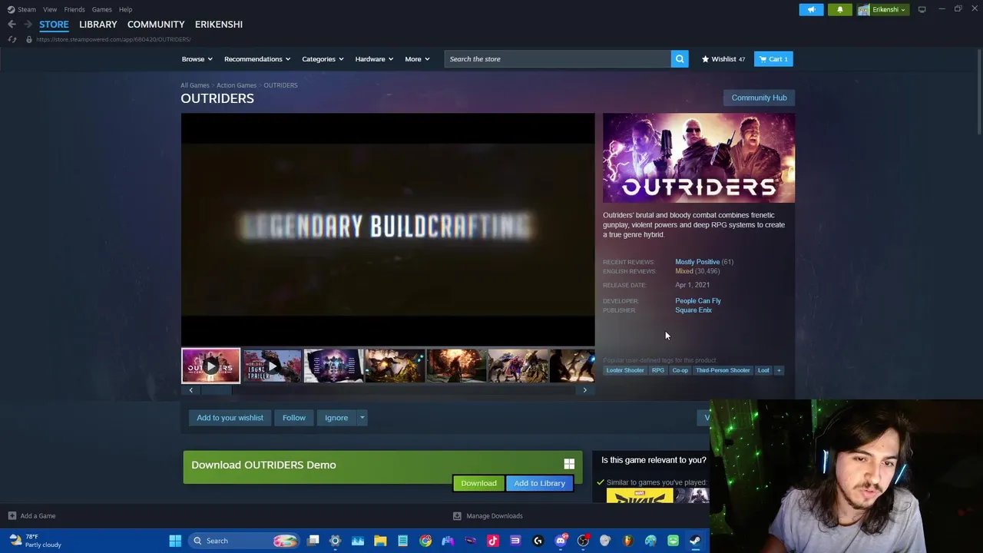Viewport: 983px width, 553px height.
Task: Click the Action Games breadcrumb
Action: (237, 85)
